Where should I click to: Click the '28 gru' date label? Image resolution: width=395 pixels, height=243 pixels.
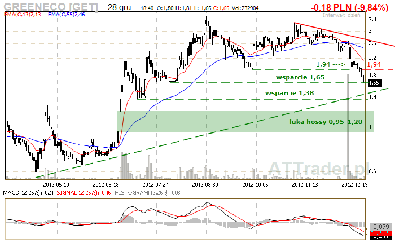tap(119, 7)
